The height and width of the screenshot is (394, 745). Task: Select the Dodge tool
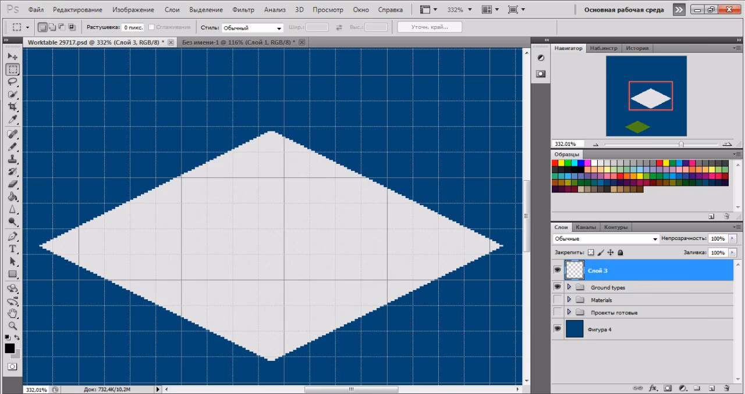pyautogui.click(x=12, y=222)
